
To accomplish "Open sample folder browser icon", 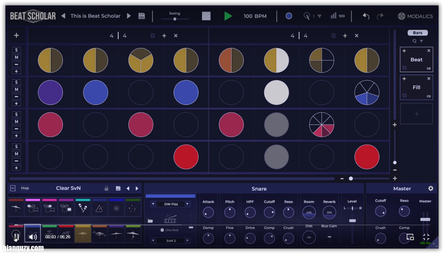I will (x=150, y=221).
